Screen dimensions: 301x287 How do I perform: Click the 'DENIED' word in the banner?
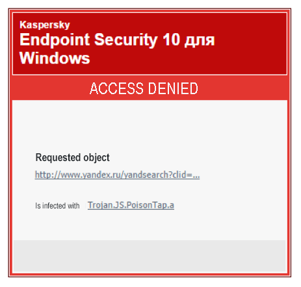174,88
